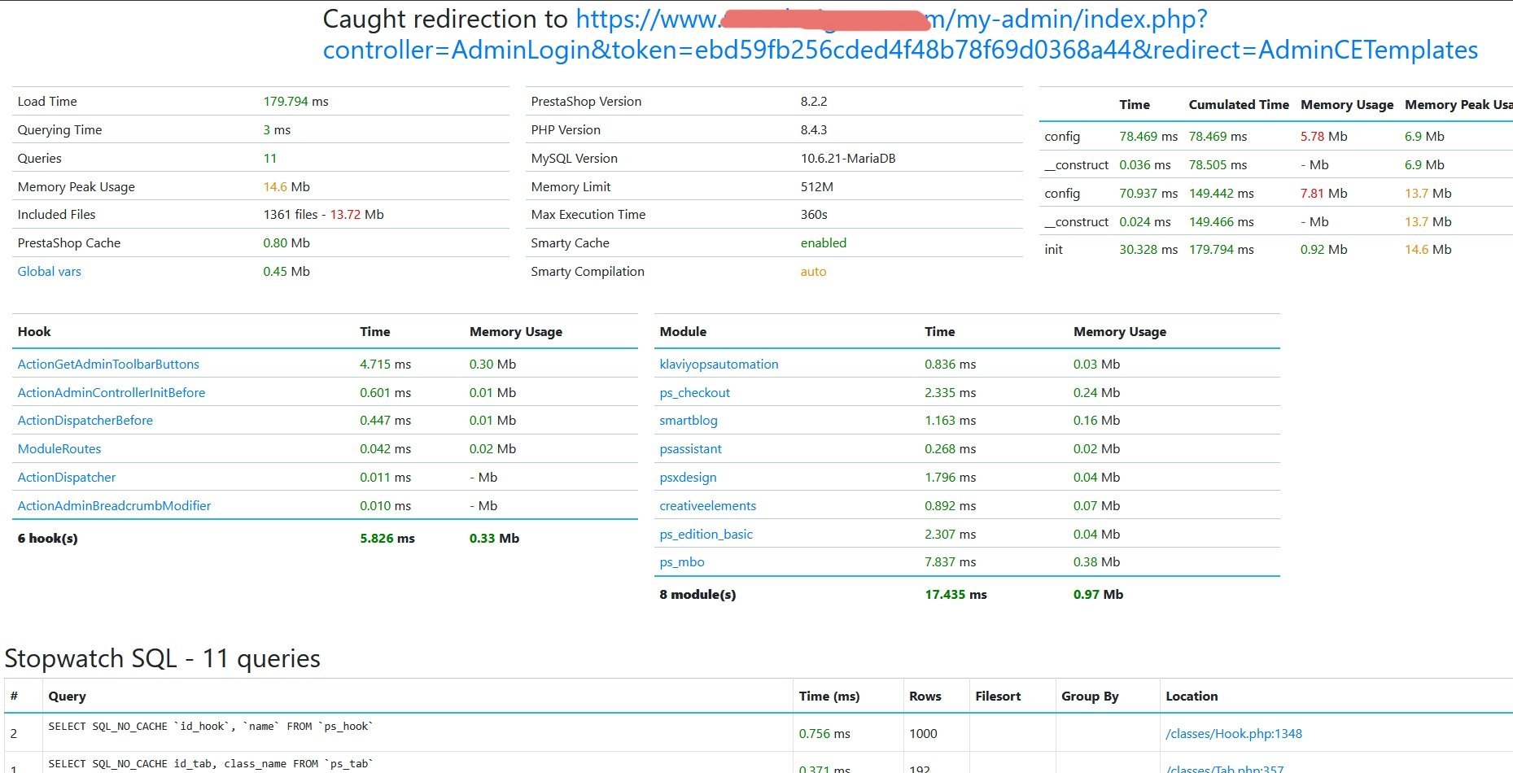Select the first config time 78.469 ms

pyautogui.click(x=1148, y=137)
